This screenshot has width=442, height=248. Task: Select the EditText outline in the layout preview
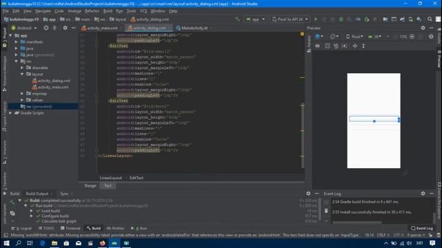(x=374, y=118)
